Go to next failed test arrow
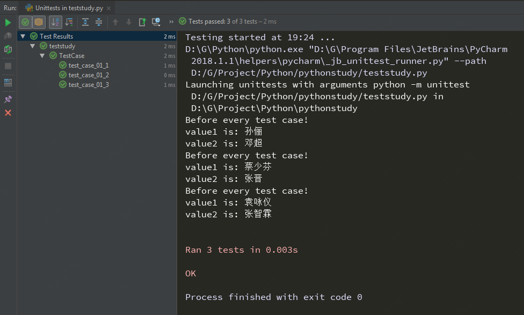524x315 pixels. 129,23
